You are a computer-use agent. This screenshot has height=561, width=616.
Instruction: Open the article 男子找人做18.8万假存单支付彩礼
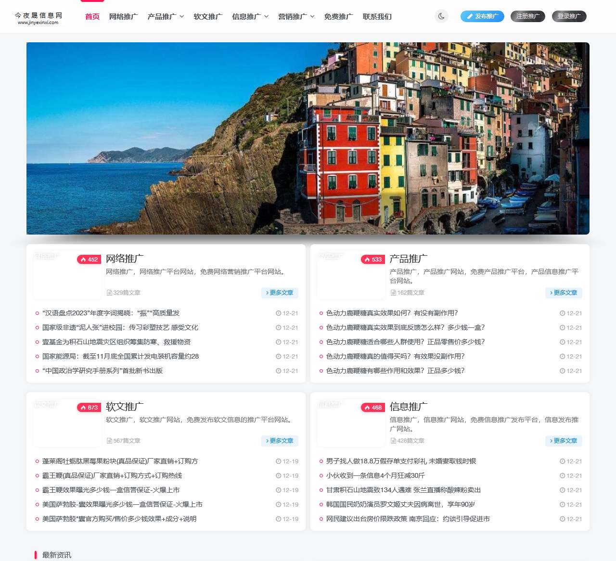click(x=401, y=461)
